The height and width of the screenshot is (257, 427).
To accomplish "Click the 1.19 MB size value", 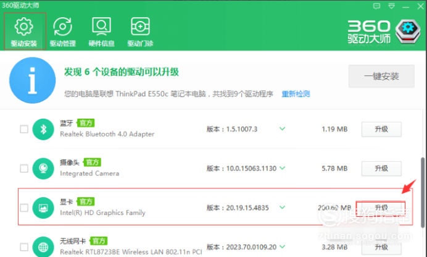I will tap(334, 129).
